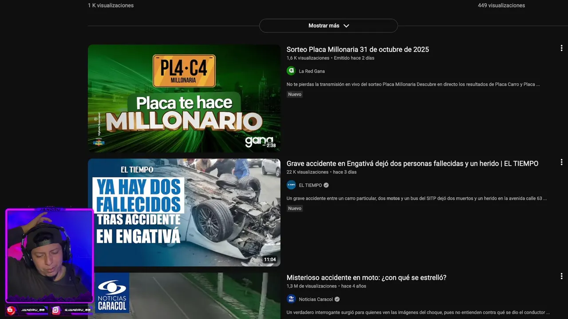Open options menu for Sorteo Placa Millonaria video

coord(561,48)
